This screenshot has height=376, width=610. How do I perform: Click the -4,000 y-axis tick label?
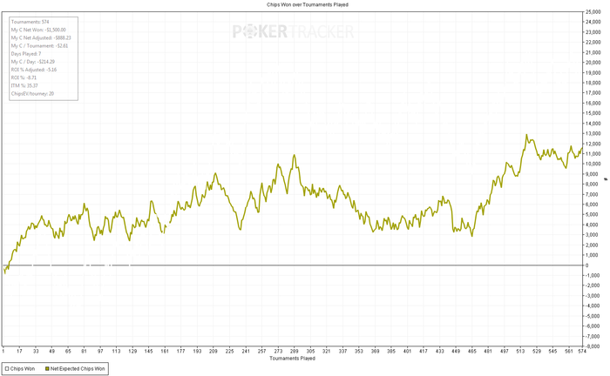pyautogui.click(x=593, y=305)
